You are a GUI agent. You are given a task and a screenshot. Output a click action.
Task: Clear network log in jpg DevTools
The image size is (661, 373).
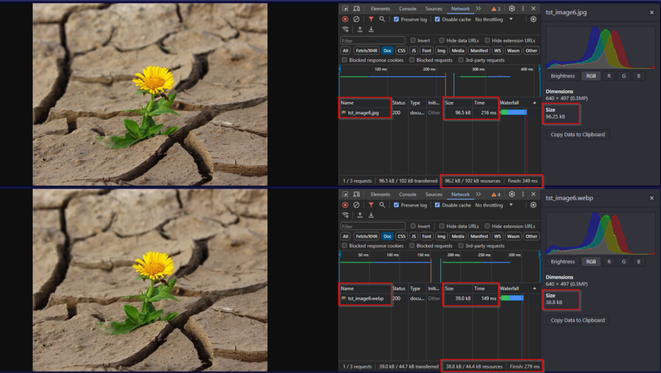click(356, 19)
